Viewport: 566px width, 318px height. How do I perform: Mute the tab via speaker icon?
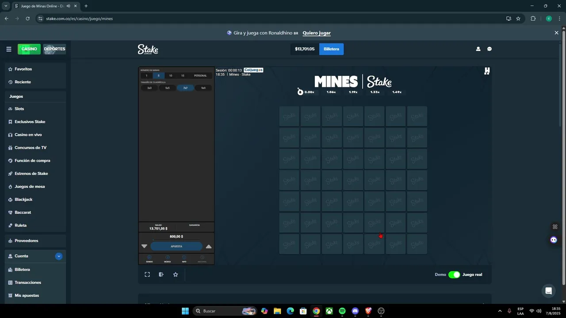click(x=68, y=6)
